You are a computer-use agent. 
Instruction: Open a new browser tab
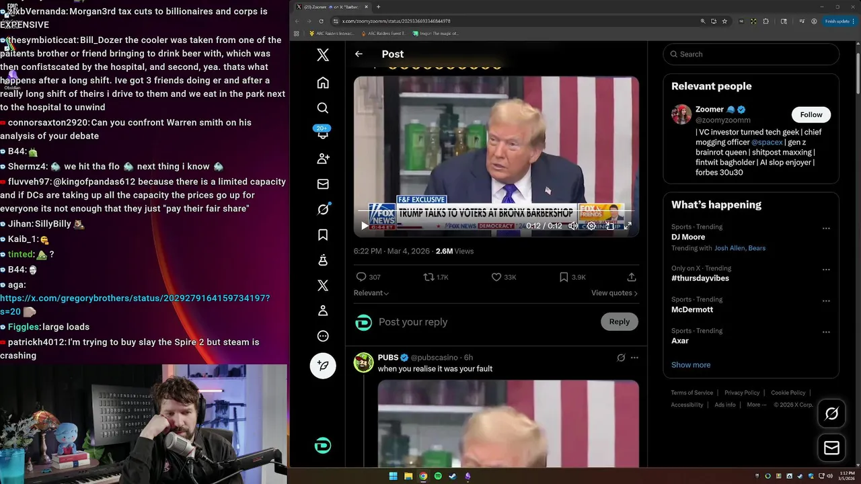378,7
